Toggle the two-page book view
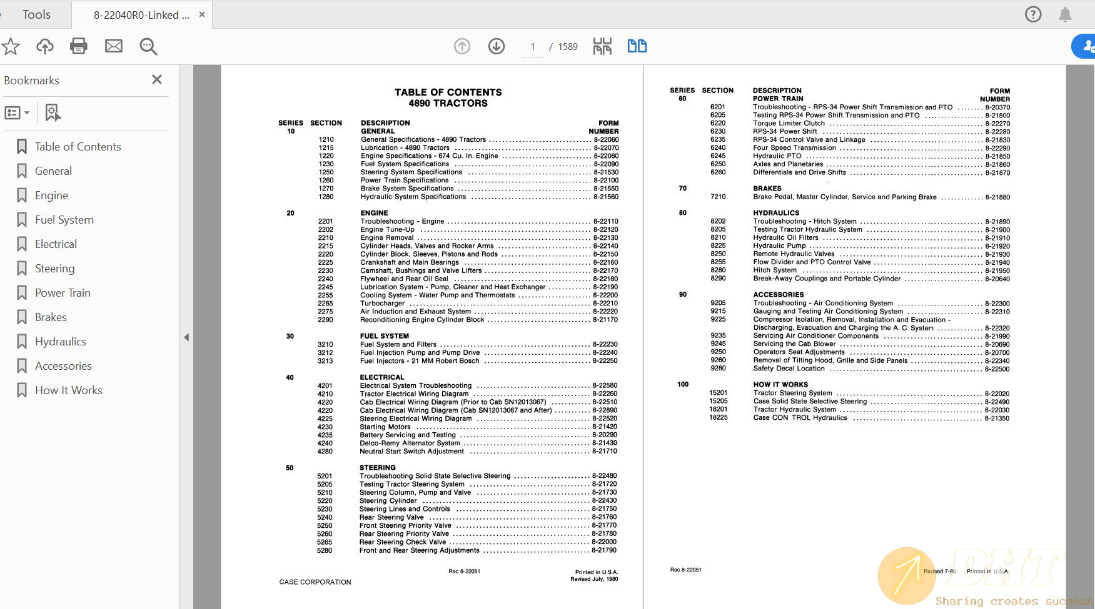This screenshot has width=1095, height=609. coord(637,46)
